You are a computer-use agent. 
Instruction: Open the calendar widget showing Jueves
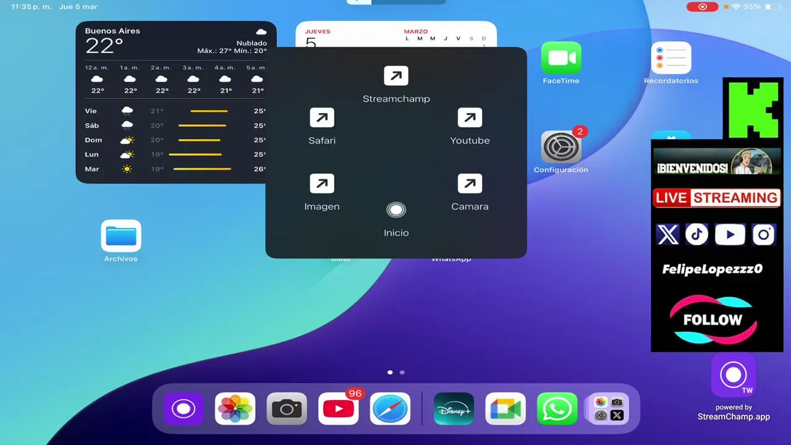(396, 35)
